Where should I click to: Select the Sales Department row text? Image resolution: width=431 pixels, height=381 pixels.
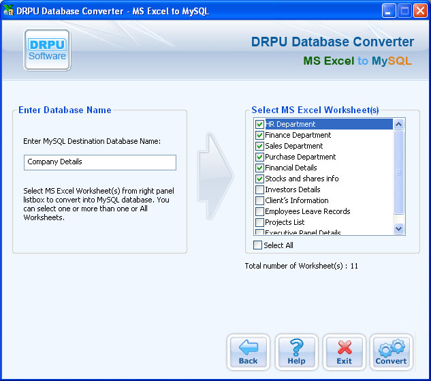tap(294, 146)
